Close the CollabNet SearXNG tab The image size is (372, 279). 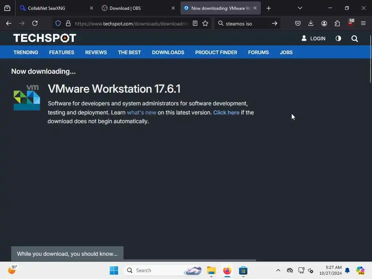(92, 8)
